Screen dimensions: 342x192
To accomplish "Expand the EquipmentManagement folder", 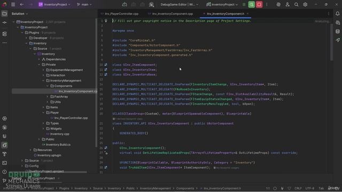I will point(43,70).
